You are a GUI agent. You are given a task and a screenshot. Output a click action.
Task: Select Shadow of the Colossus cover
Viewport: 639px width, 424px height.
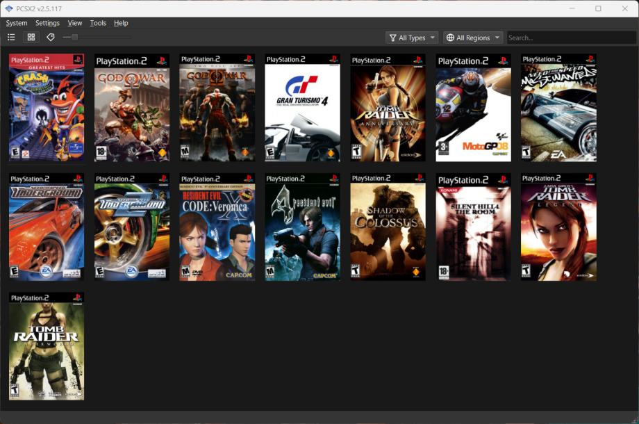pyautogui.click(x=388, y=227)
